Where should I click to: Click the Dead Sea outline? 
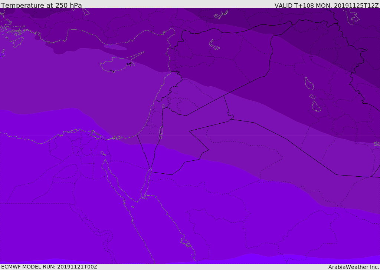[x=161, y=132]
